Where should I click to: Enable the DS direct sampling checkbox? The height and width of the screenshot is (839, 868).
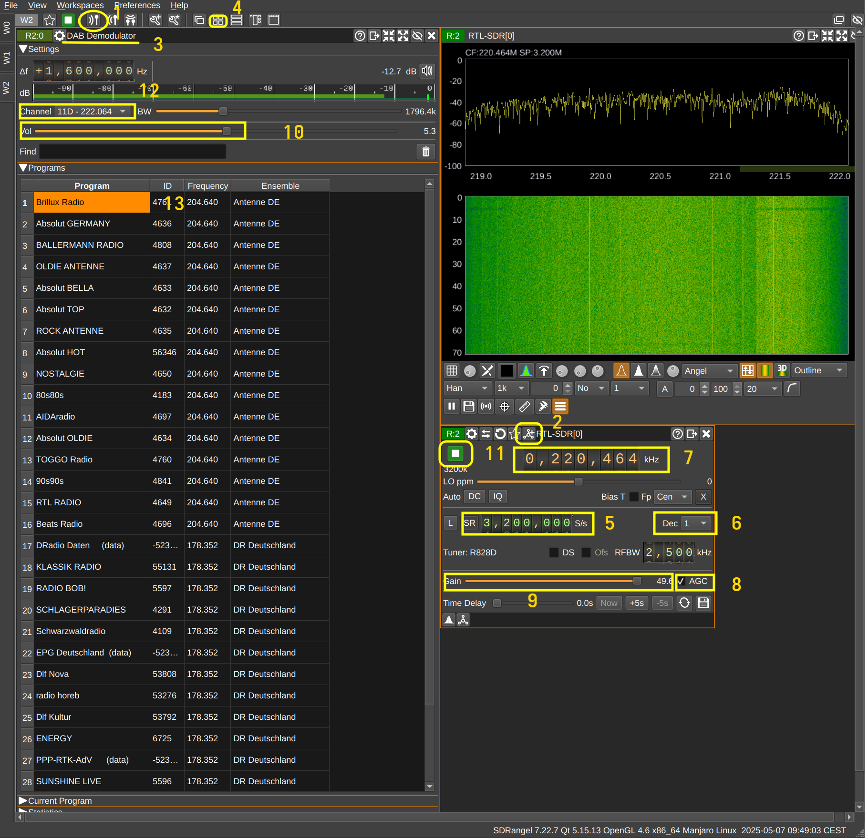(554, 553)
